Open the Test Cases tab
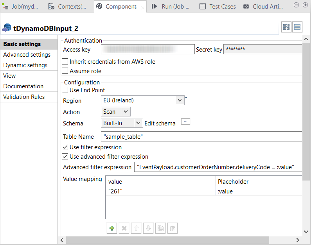Image resolution: width=311 pixels, height=245 pixels. tap(218, 7)
